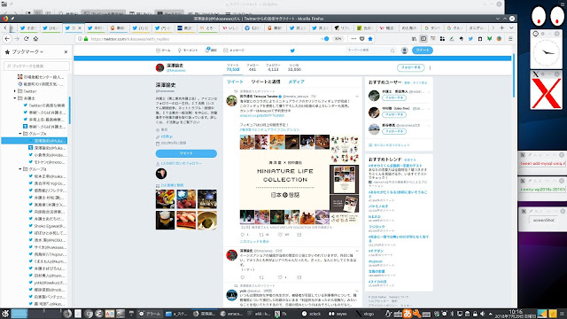This screenshot has width=567, height=319.
Task: Open a new tab with the plus icon
Action: 502,27
